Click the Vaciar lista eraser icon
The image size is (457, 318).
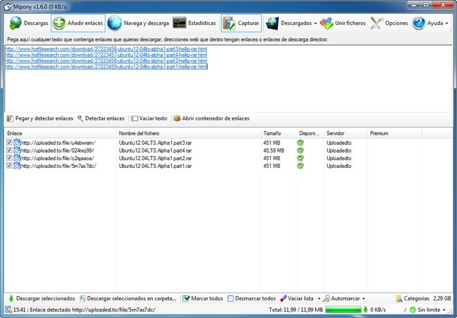pyautogui.click(x=283, y=298)
